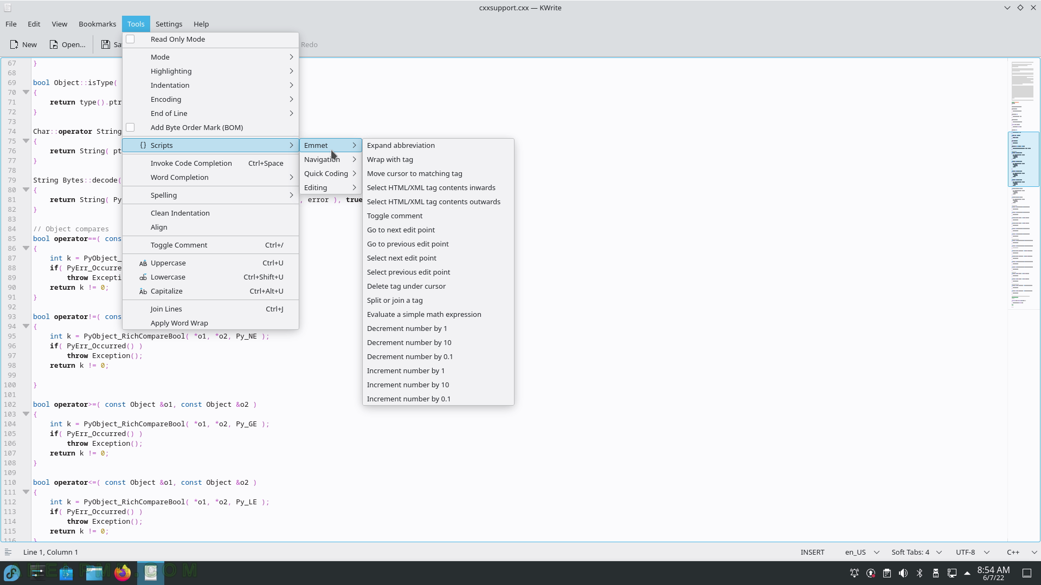Open the network connections tray icon

click(x=952, y=573)
